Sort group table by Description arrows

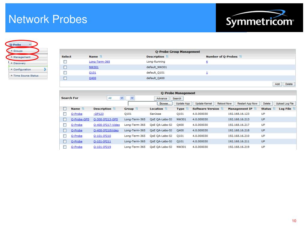(x=167, y=57)
